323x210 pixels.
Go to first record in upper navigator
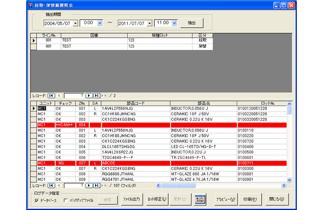coord(51,96)
